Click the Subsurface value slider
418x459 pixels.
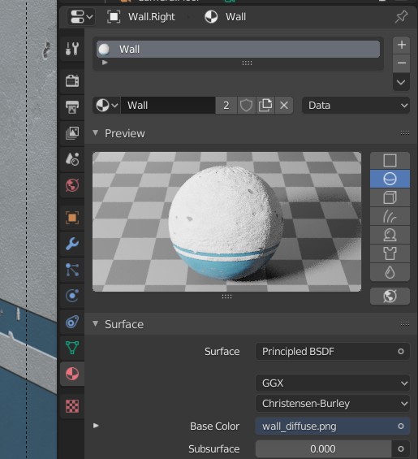coord(323,448)
